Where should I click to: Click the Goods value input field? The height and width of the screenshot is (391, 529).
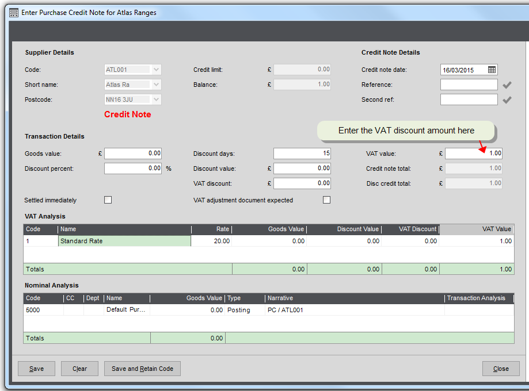pyautogui.click(x=133, y=154)
